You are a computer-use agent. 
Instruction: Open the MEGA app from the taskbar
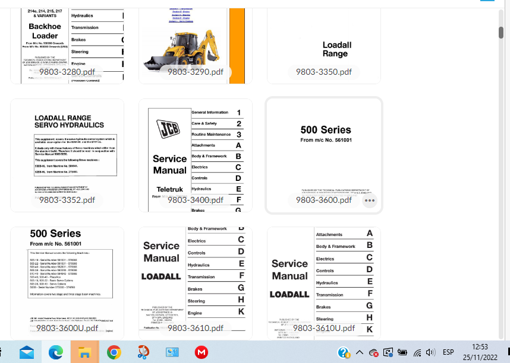[x=202, y=352]
